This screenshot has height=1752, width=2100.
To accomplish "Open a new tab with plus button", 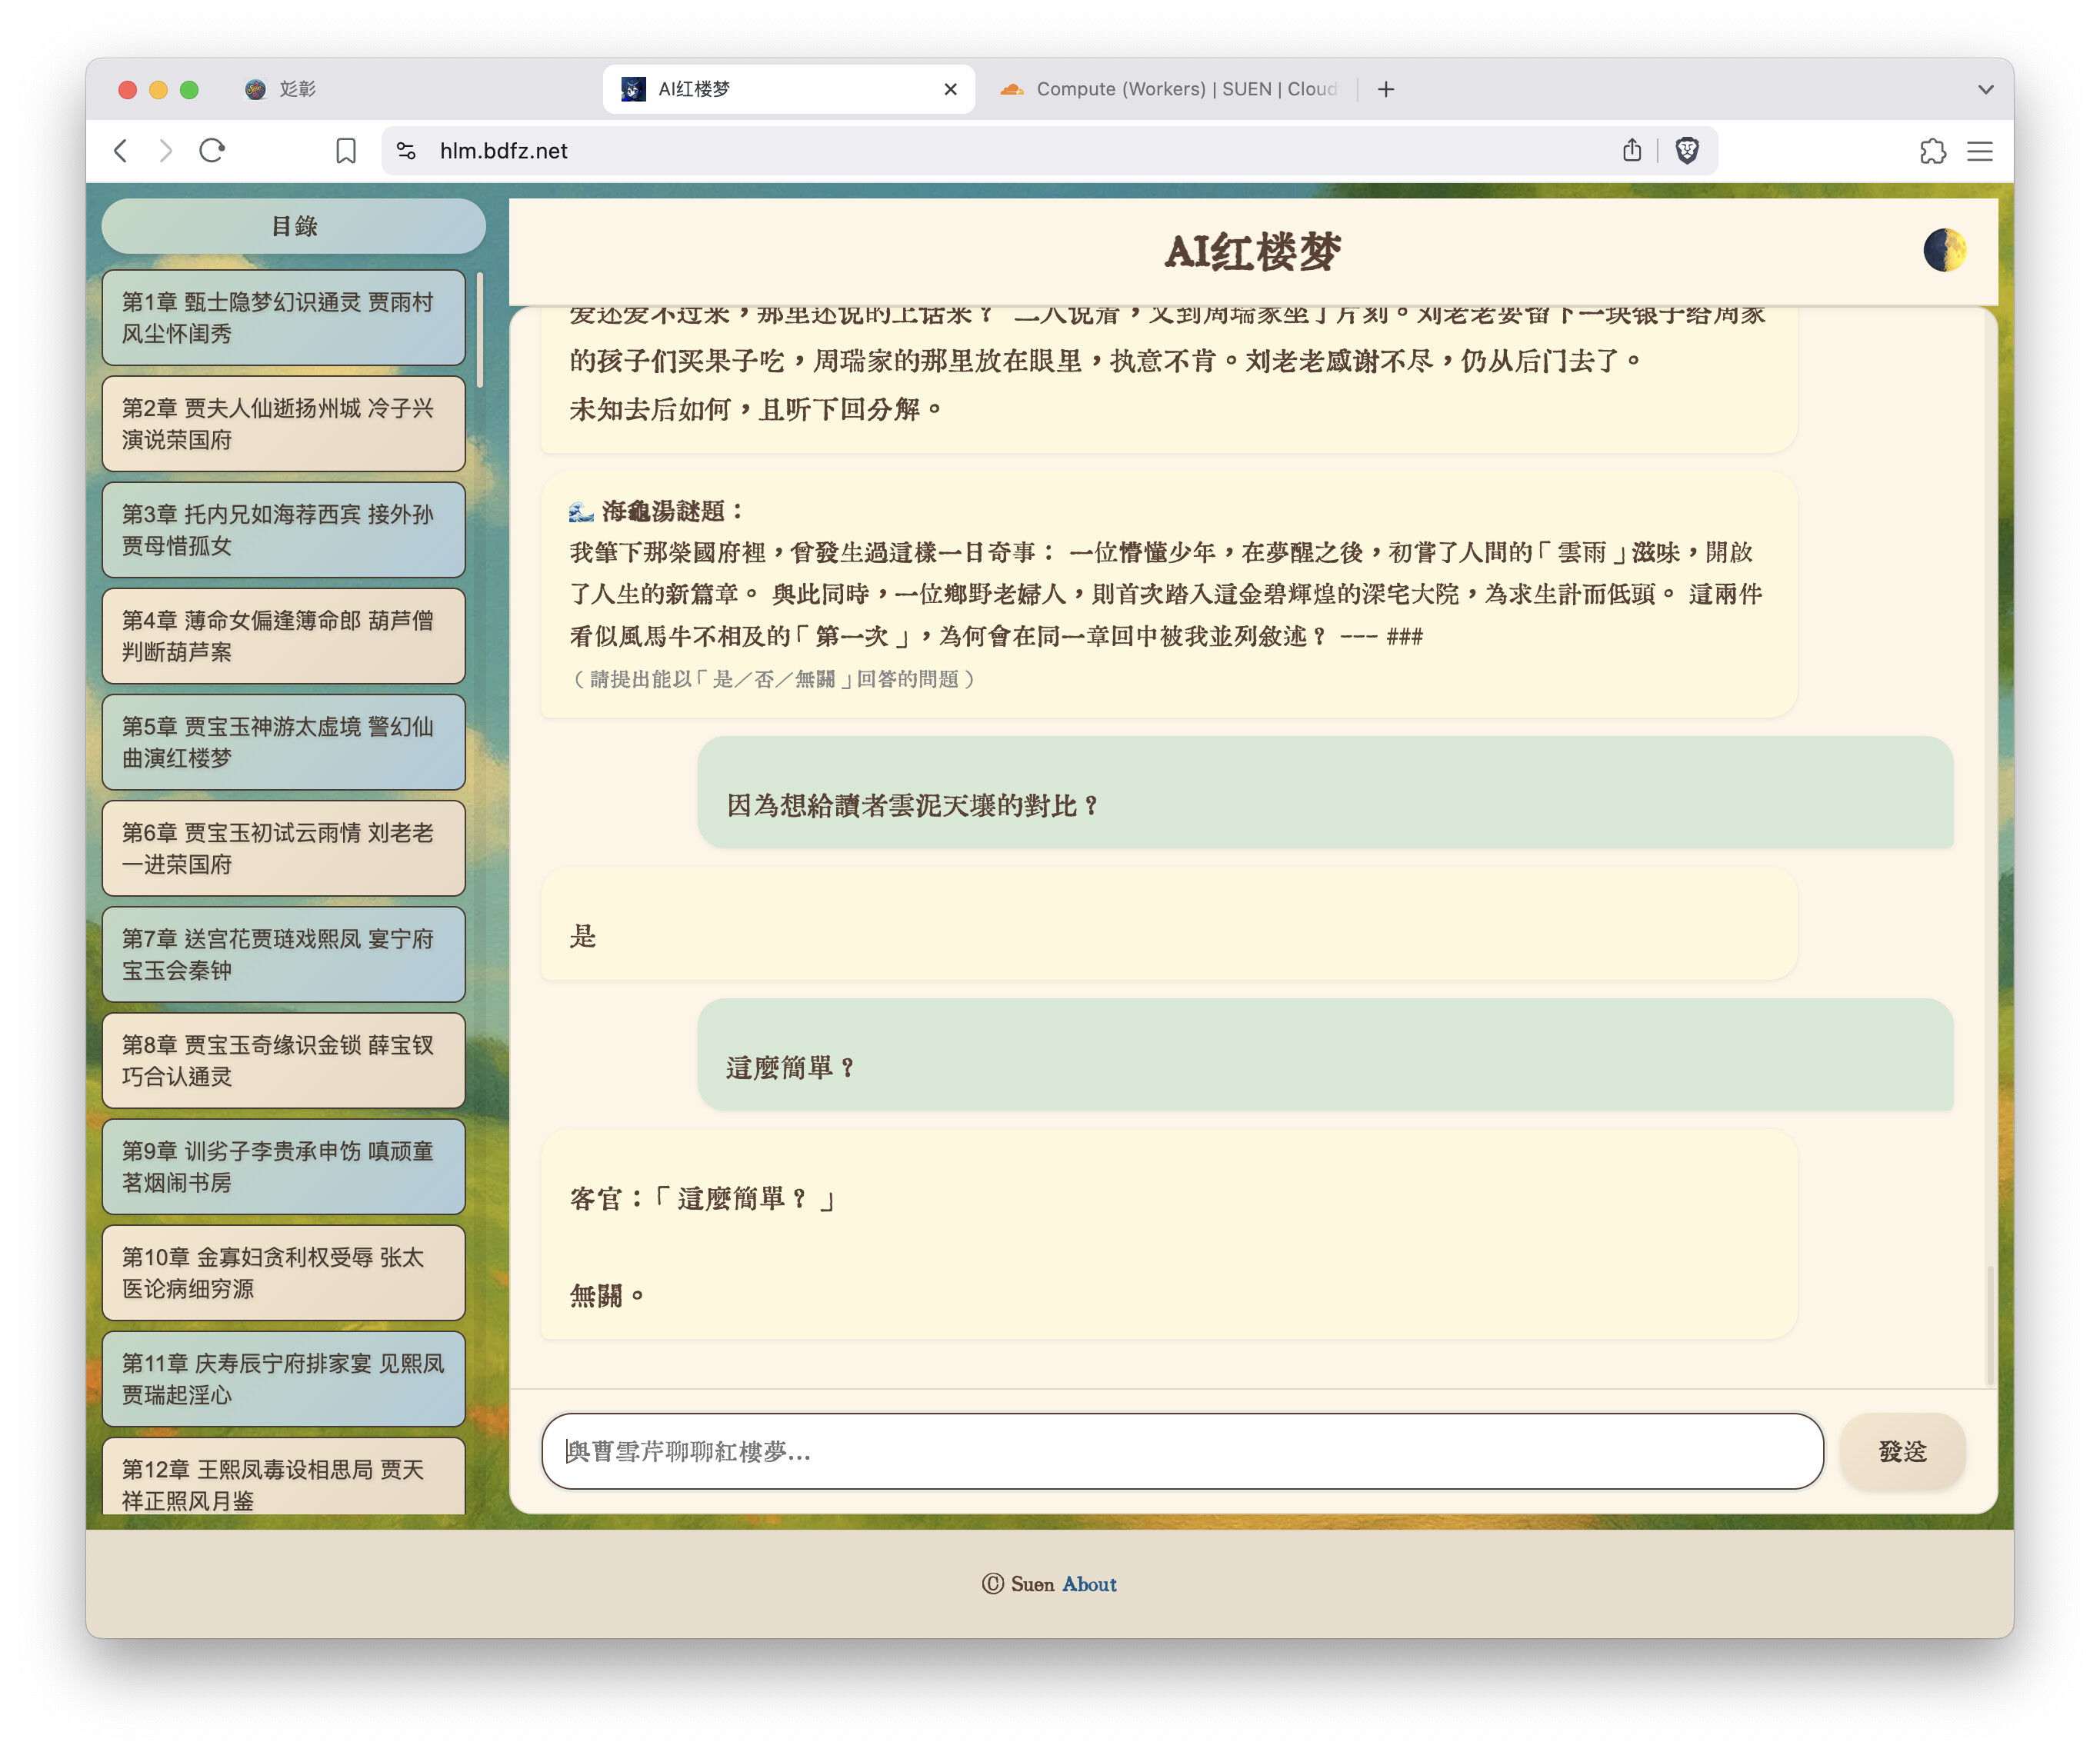I will 1385,89.
